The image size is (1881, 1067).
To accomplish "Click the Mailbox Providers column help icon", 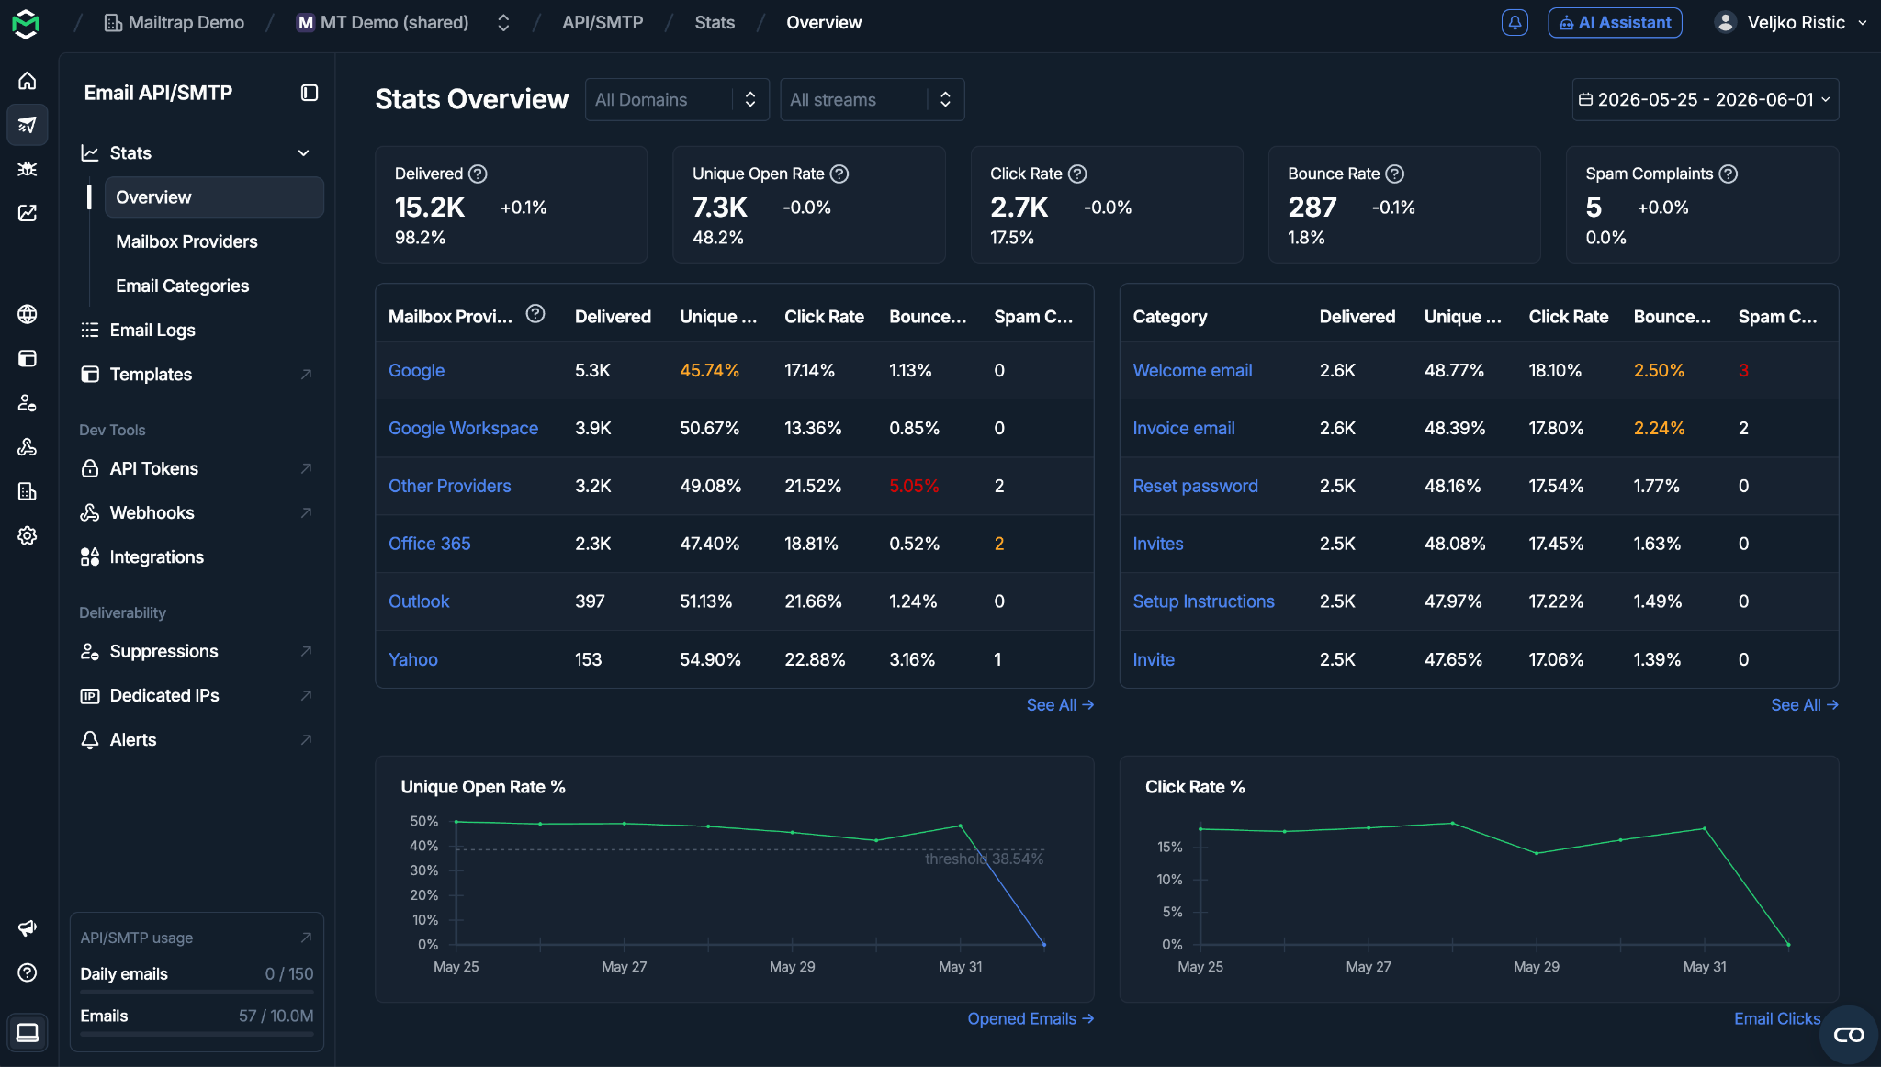I will click(x=535, y=314).
